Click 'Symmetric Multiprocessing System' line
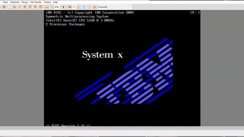 (77, 16)
